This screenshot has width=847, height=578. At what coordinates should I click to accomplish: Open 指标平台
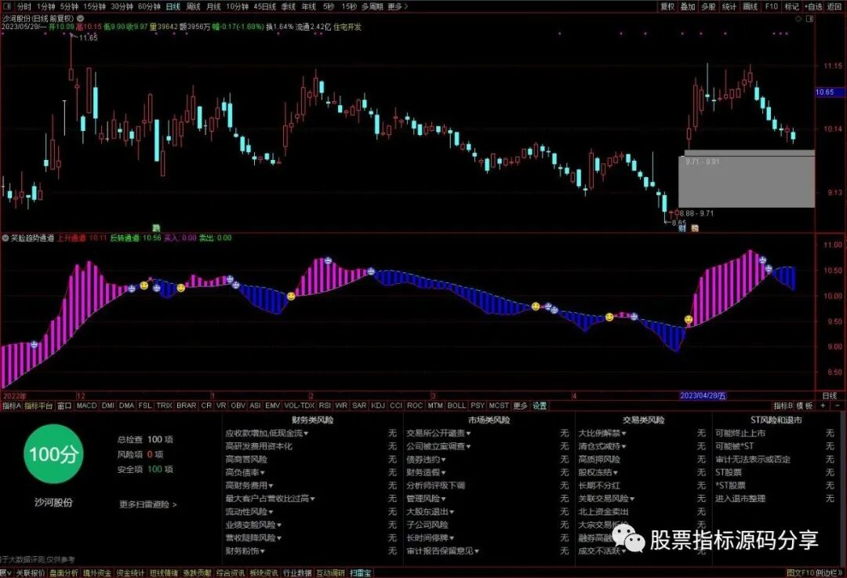coord(38,405)
